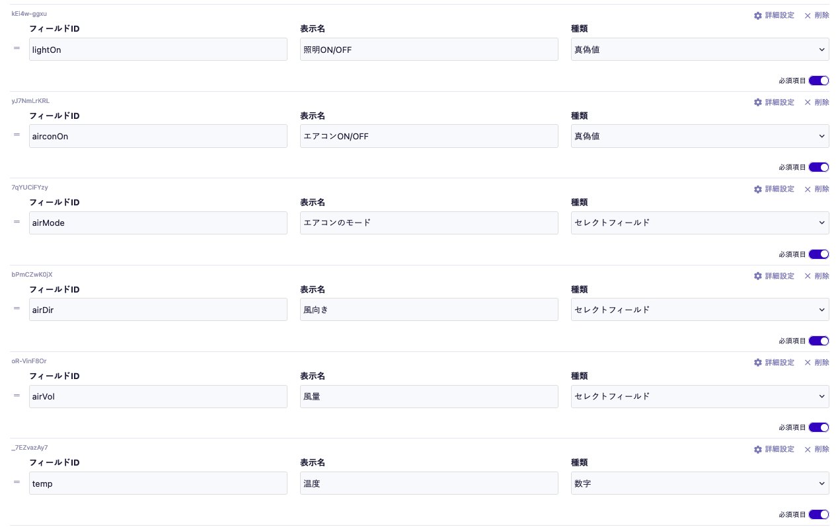Click drag handle beside lightOn field
The image size is (838, 527).
[17, 48]
